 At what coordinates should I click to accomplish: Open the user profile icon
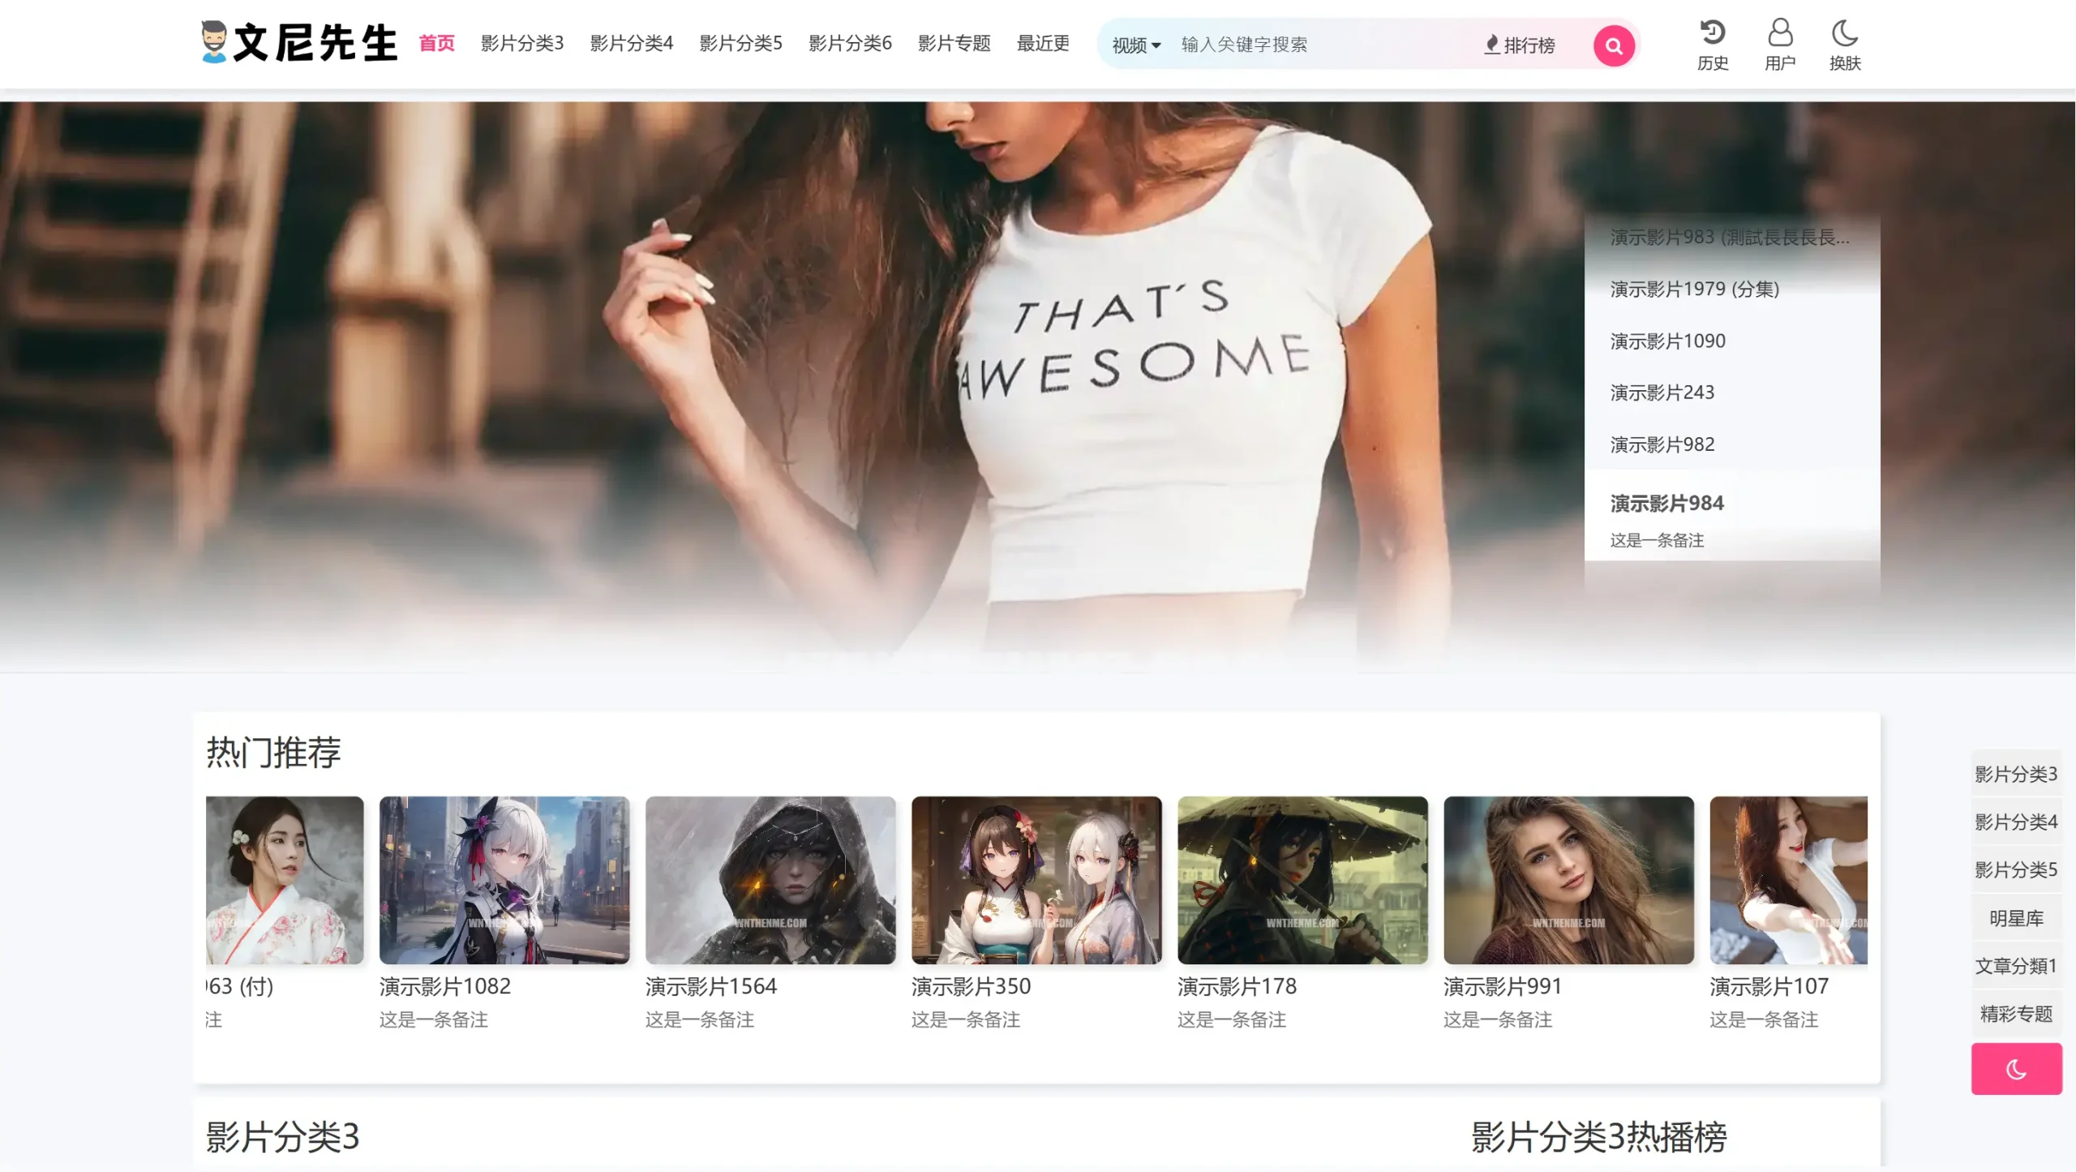1779,33
